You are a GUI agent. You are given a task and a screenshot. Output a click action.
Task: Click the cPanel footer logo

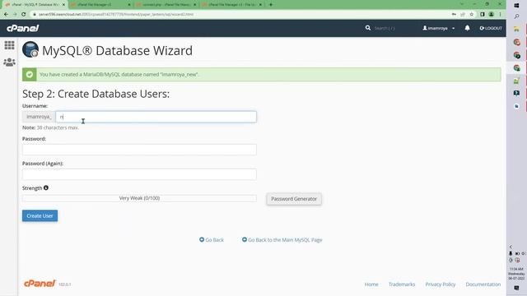click(x=40, y=284)
